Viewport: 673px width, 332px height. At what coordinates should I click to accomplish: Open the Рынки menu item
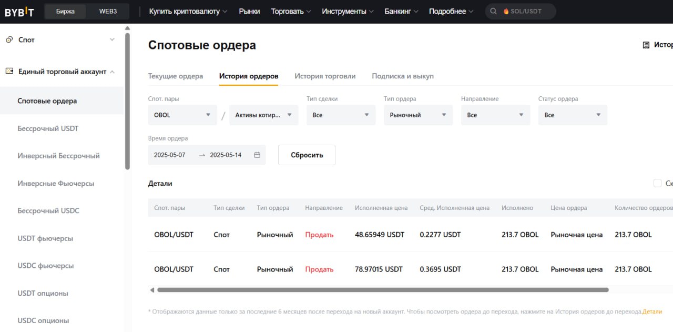249,11
